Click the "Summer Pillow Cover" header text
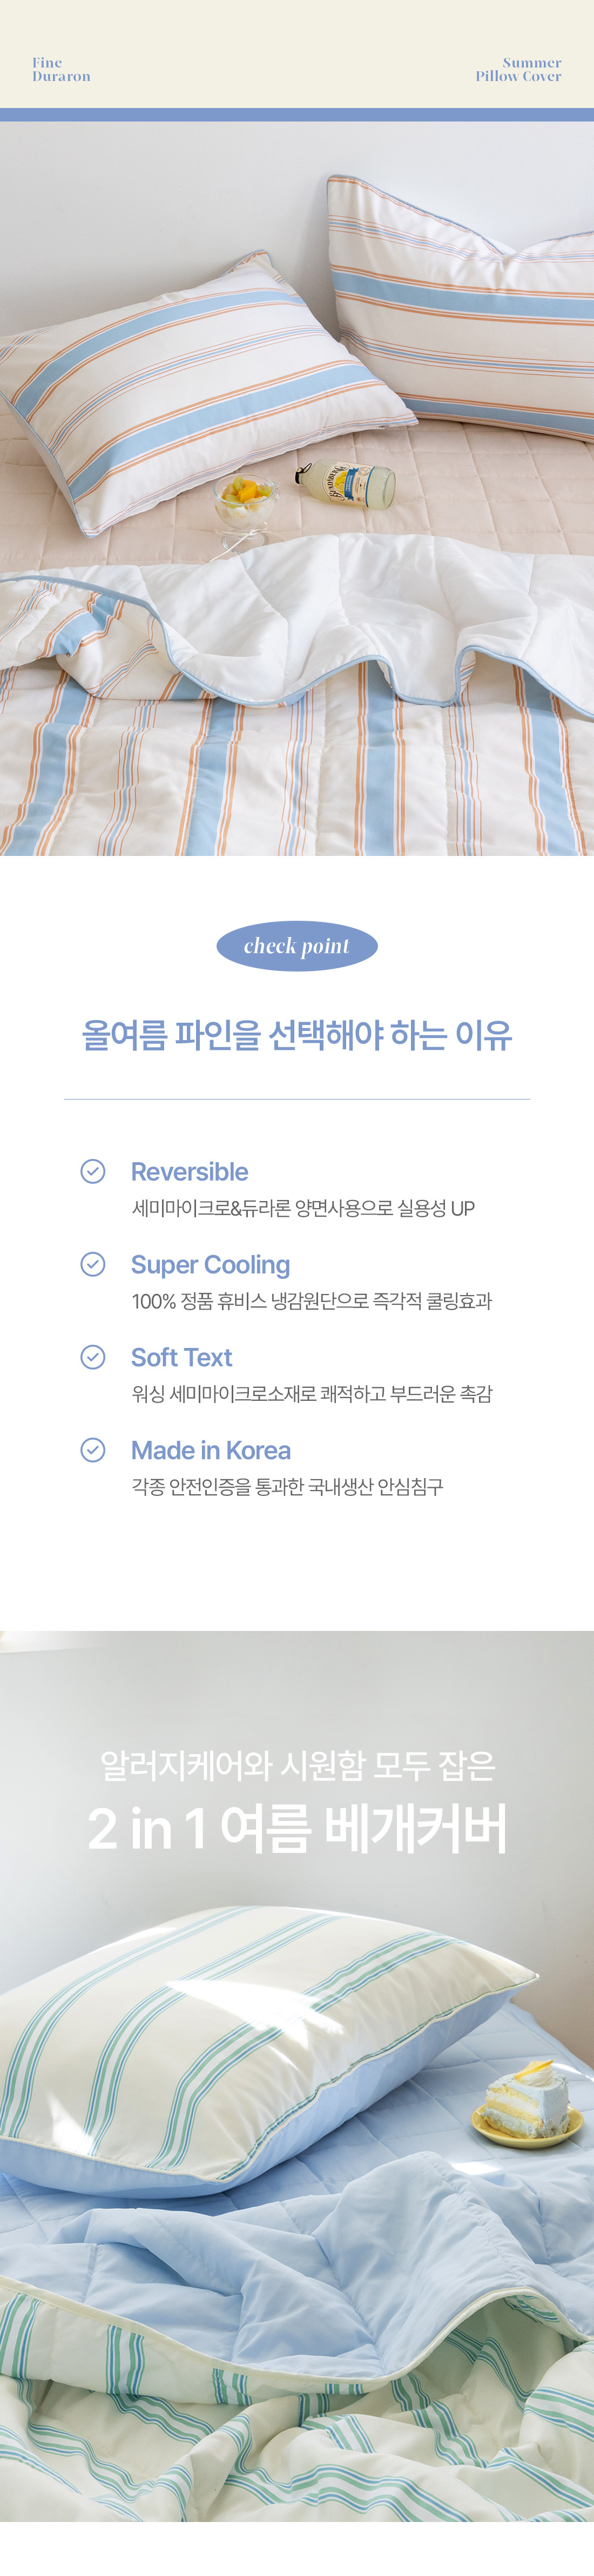The image size is (594, 2576). [x=518, y=69]
